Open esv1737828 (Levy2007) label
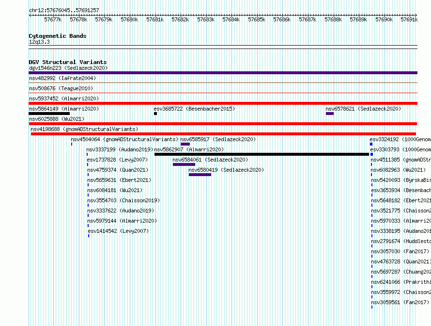Image resolution: width=431 pixels, height=326 pixels. (117, 160)
